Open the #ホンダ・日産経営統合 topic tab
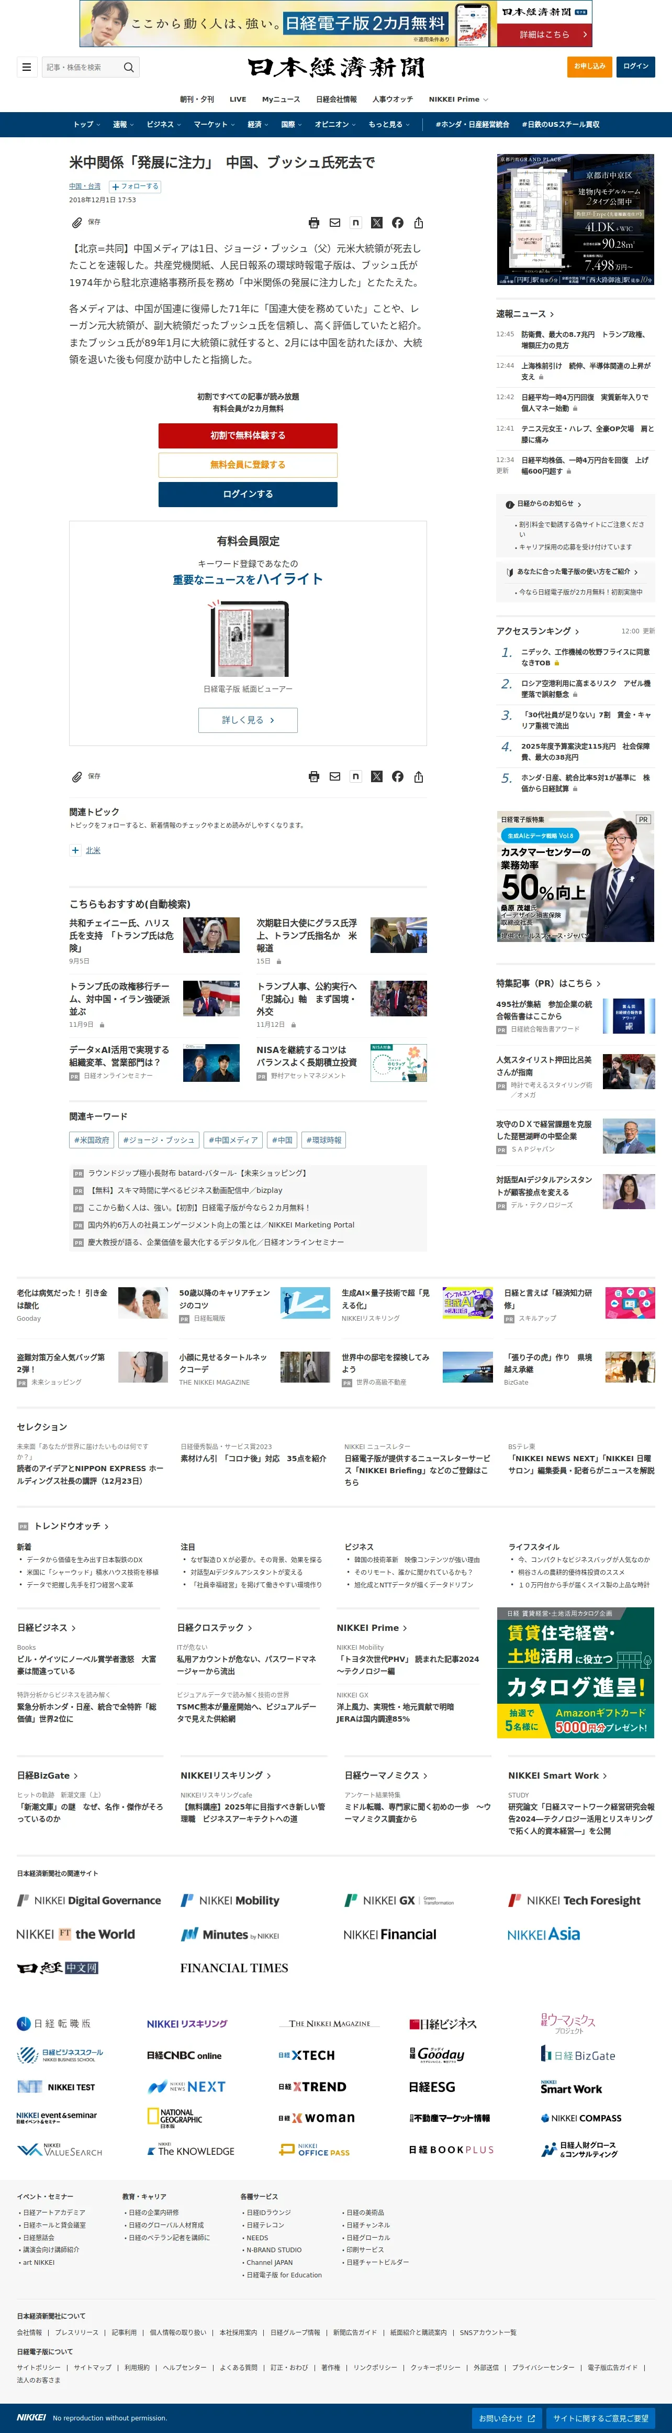672x2433 pixels. pos(472,125)
